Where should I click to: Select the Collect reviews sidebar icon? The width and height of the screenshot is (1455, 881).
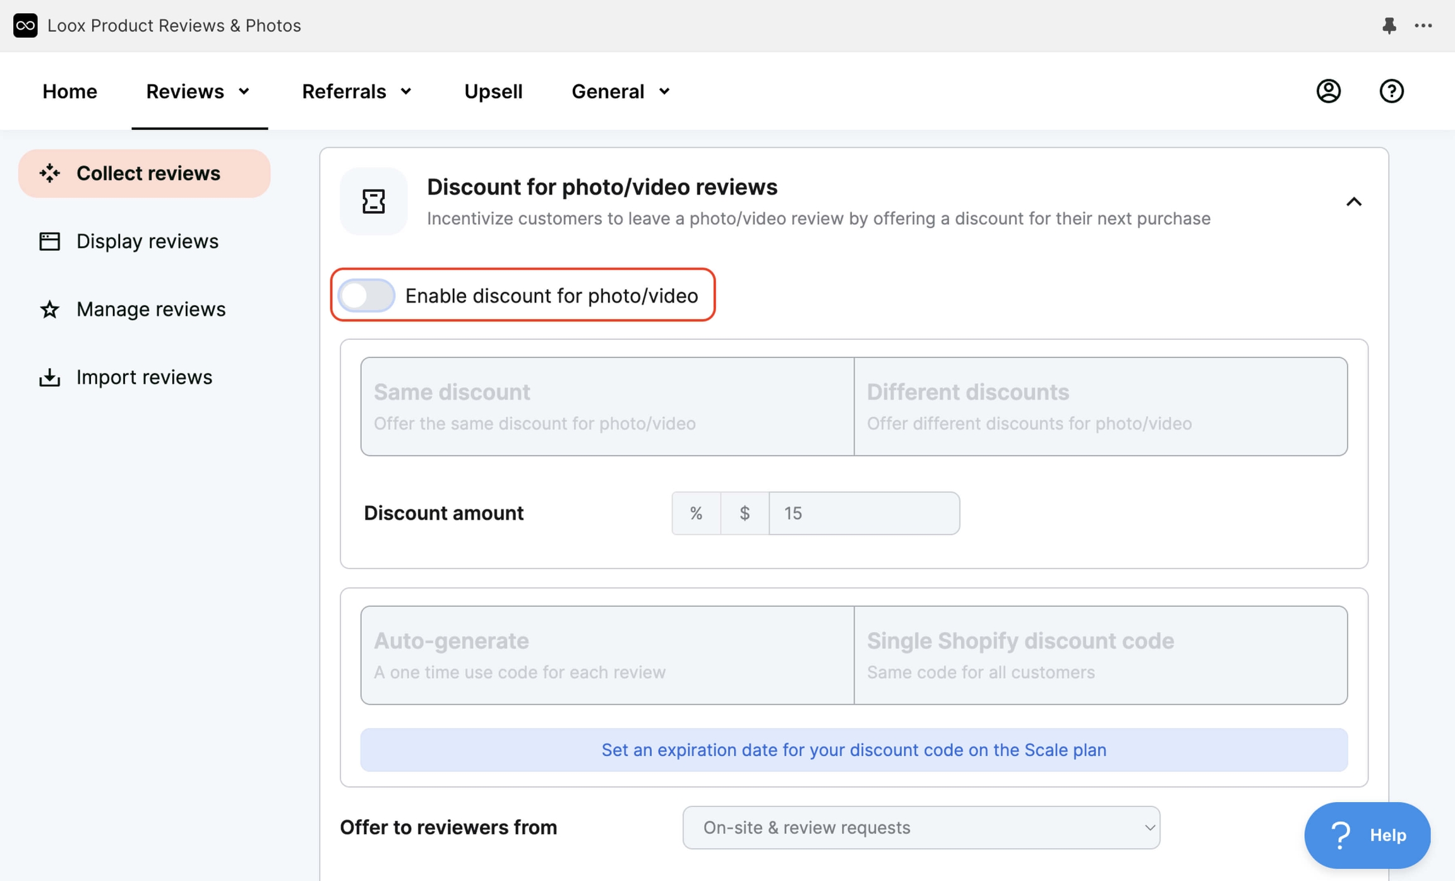pyautogui.click(x=50, y=172)
